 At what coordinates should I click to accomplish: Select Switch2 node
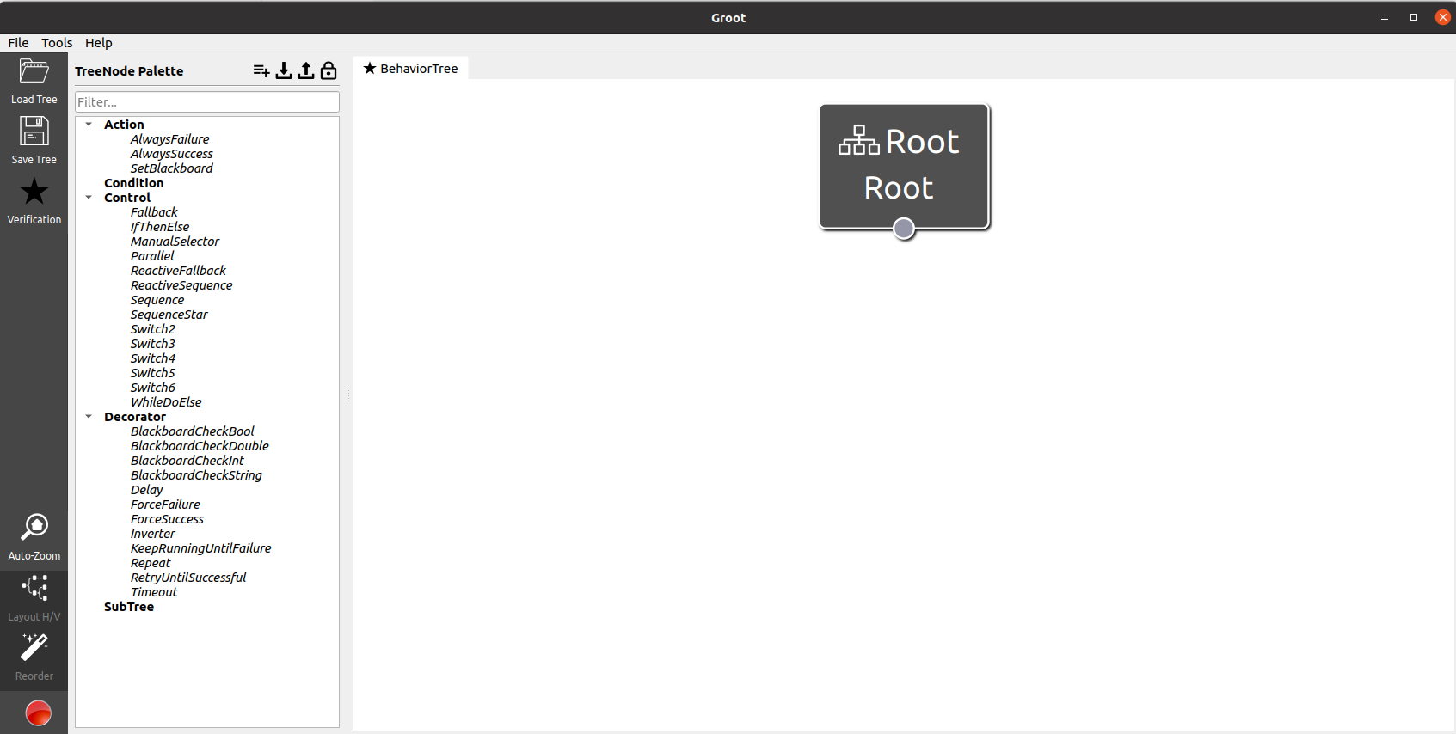pyautogui.click(x=153, y=329)
